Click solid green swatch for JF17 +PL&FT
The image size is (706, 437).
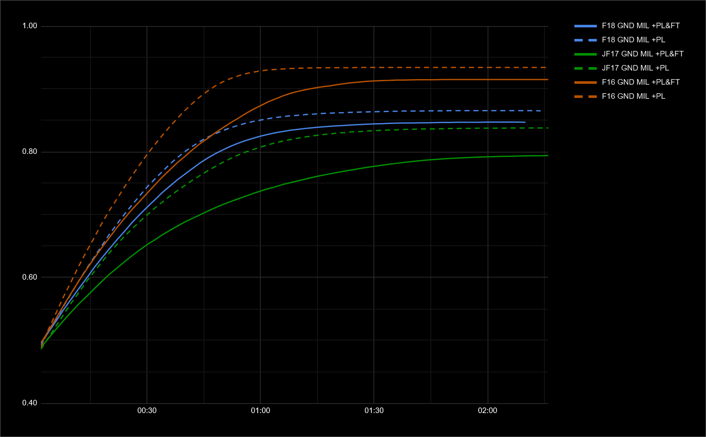tap(585, 54)
